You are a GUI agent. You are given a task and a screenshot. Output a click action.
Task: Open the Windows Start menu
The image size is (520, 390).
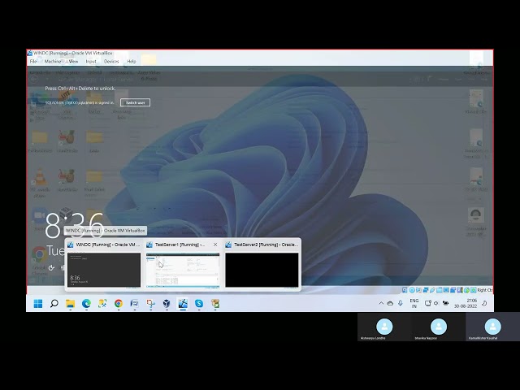[38, 303]
